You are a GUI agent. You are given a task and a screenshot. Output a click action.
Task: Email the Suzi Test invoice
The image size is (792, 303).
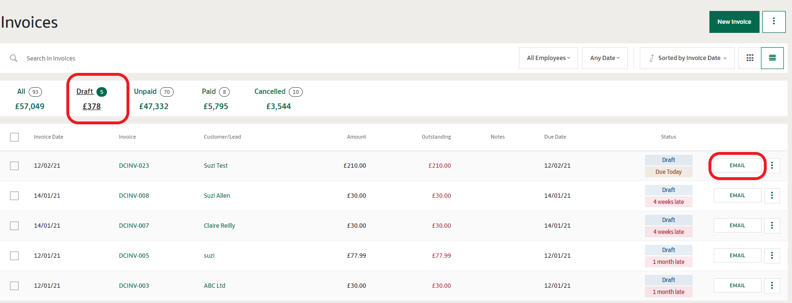click(737, 166)
